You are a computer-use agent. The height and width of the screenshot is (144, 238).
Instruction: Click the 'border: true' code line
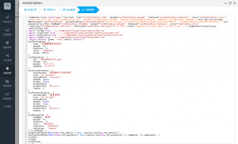pos(41,104)
